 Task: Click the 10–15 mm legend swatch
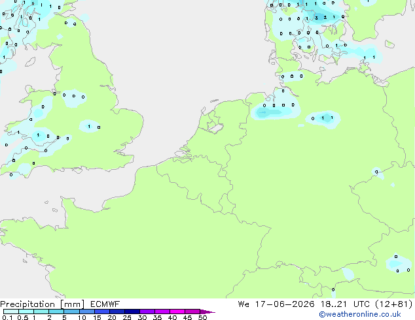[86, 312]
